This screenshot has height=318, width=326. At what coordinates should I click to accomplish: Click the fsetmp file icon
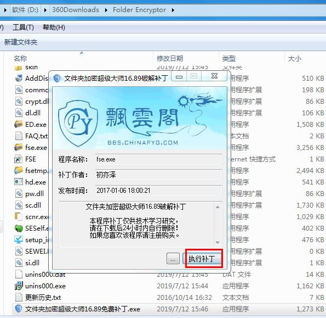19,170
